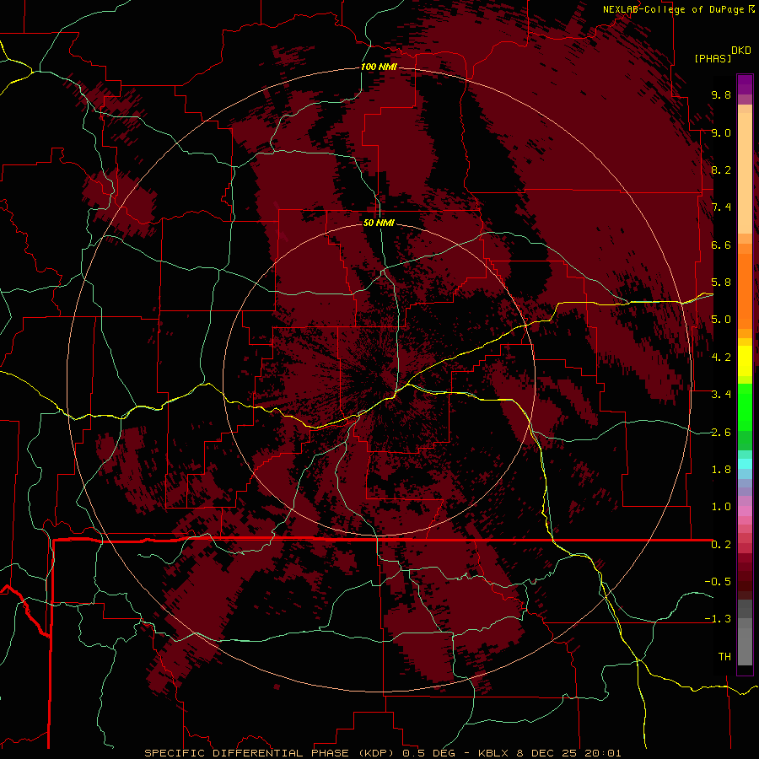Click the [PHAS] unit label
759x759 pixels.
coord(713,58)
